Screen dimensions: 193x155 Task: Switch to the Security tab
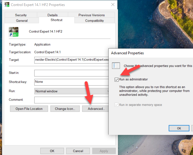(x=21, y=15)
